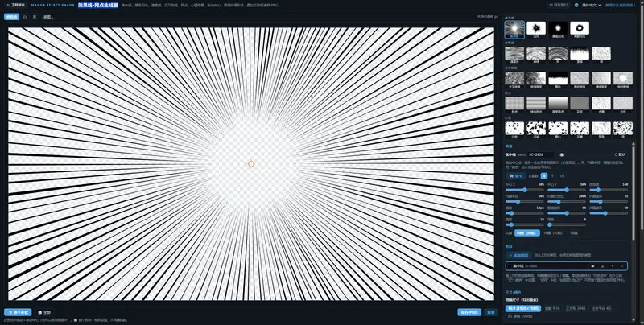This screenshot has height=325, width=644.
Task: Click the 添加图层 add layer button
Action: [x=518, y=255]
